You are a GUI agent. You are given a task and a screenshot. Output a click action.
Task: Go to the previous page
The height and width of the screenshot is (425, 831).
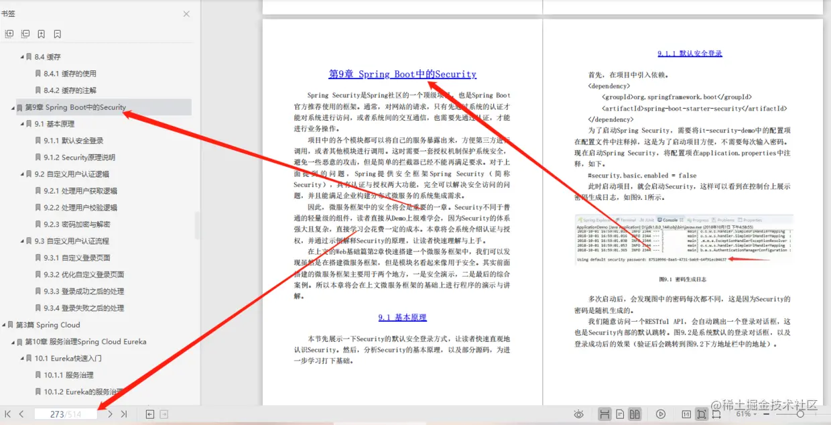point(21,414)
